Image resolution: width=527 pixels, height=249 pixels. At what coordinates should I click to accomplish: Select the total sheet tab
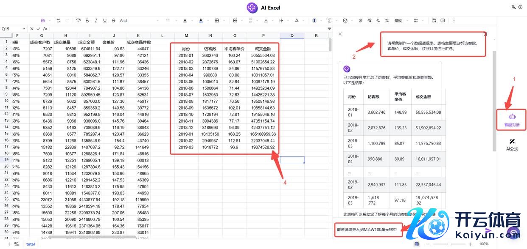[31, 244]
